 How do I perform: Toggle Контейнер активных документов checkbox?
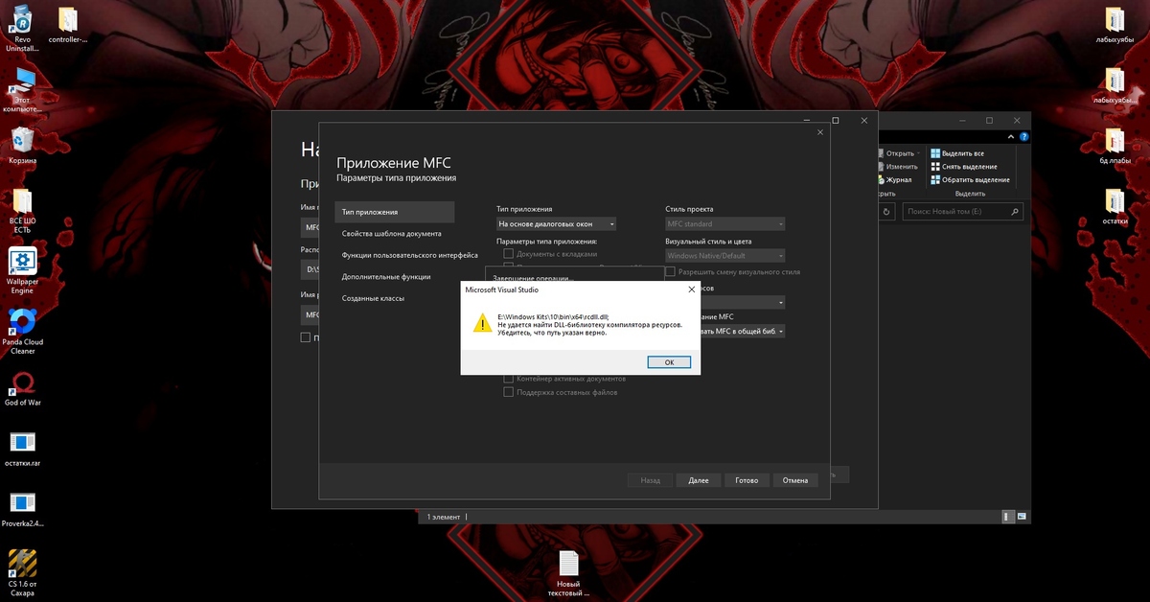click(x=509, y=379)
